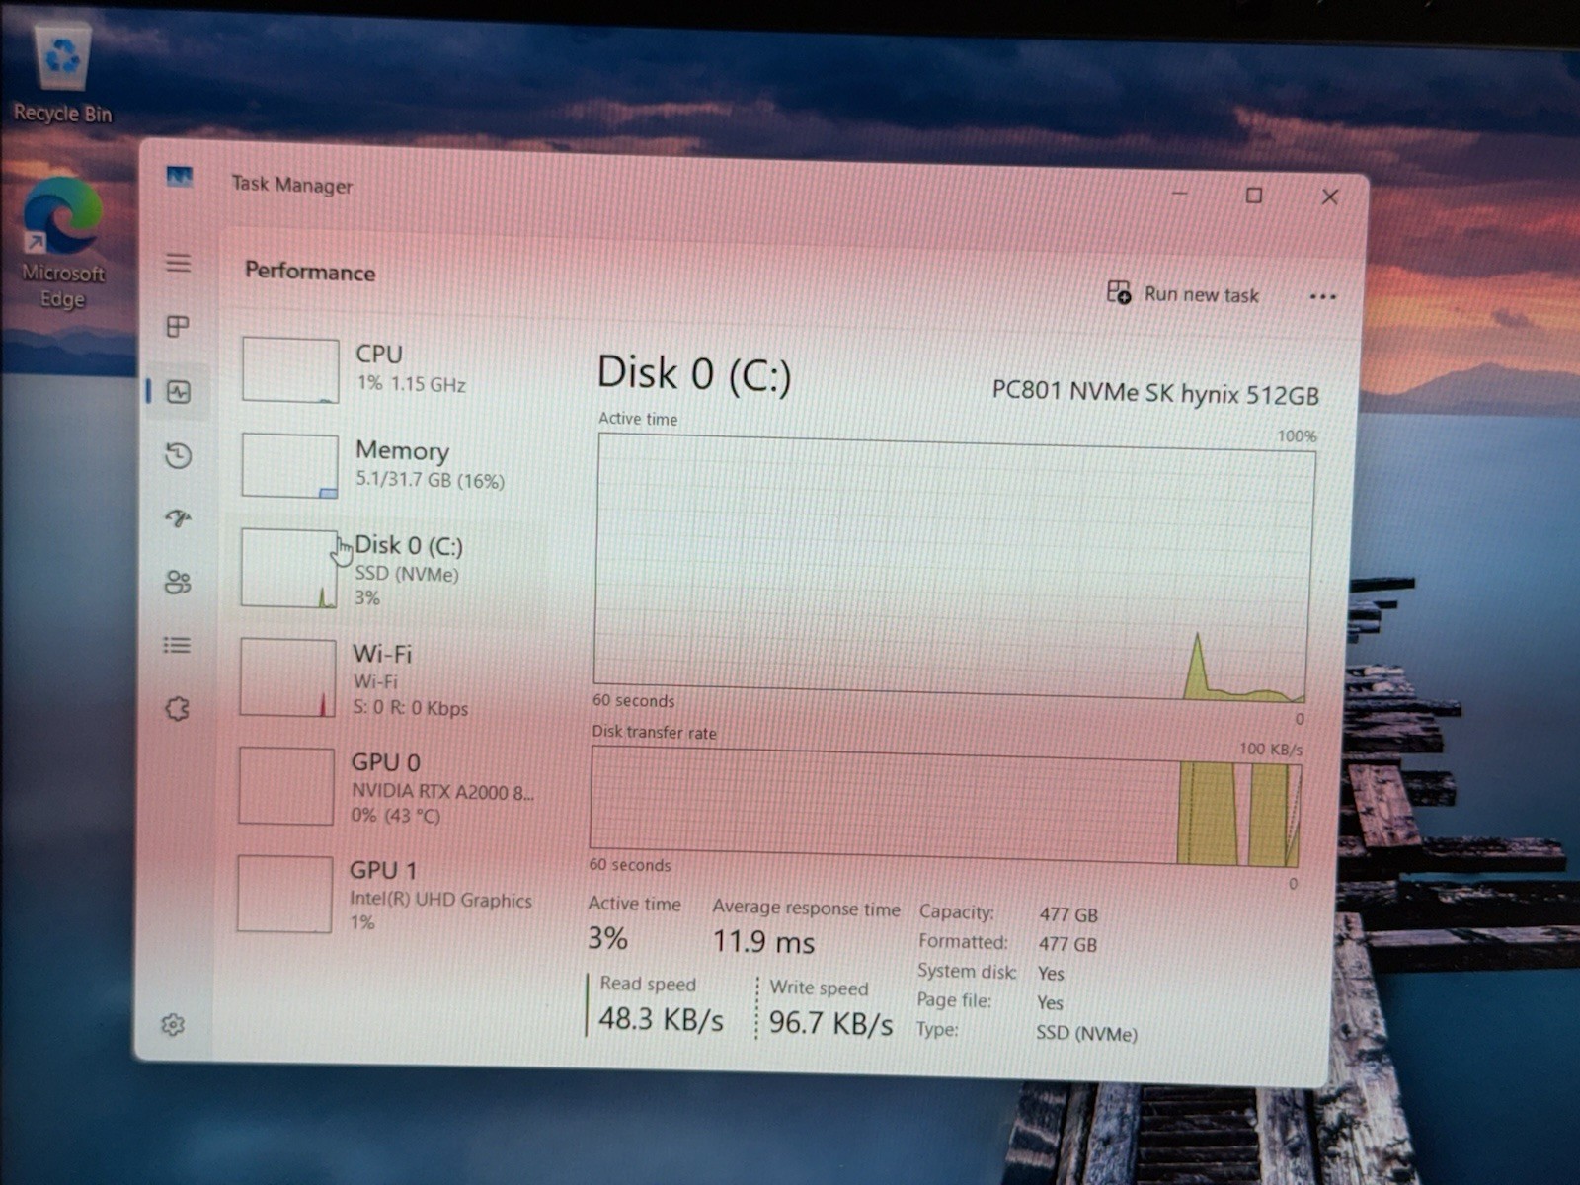Click the Disk 0 (C:) large heading
Image resolution: width=1580 pixels, height=1185 pixels.
click(694, 373)
